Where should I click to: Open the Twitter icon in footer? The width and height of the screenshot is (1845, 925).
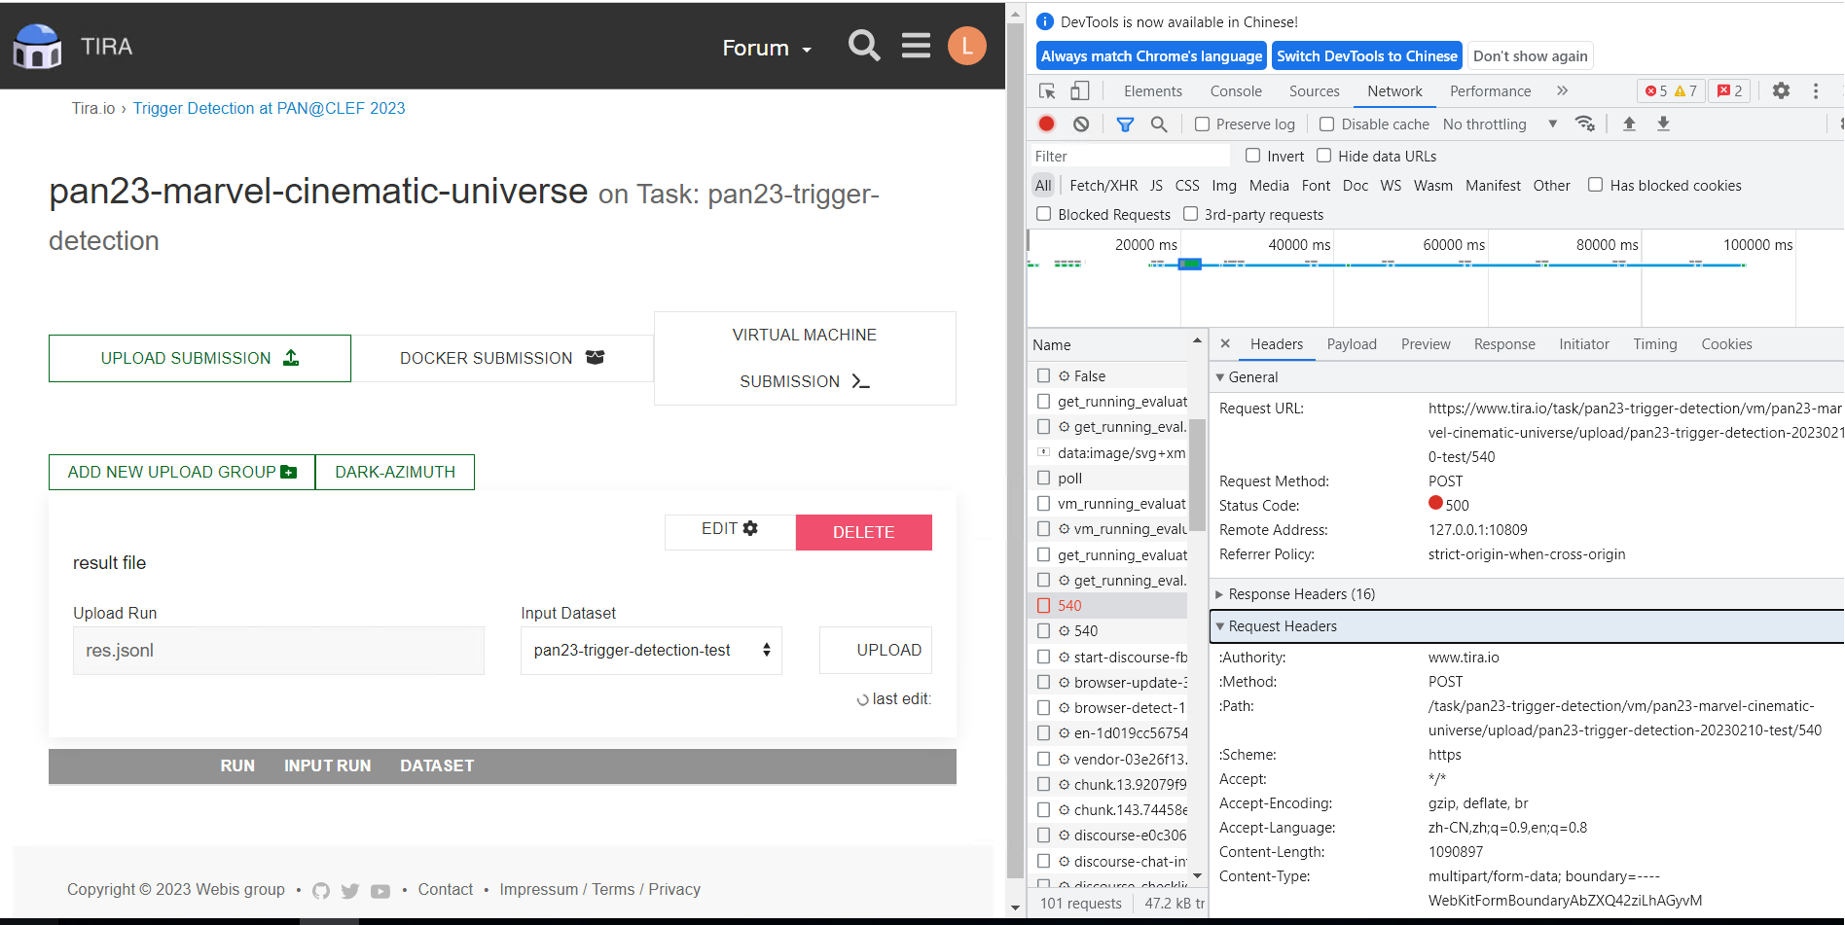[350, 890]
